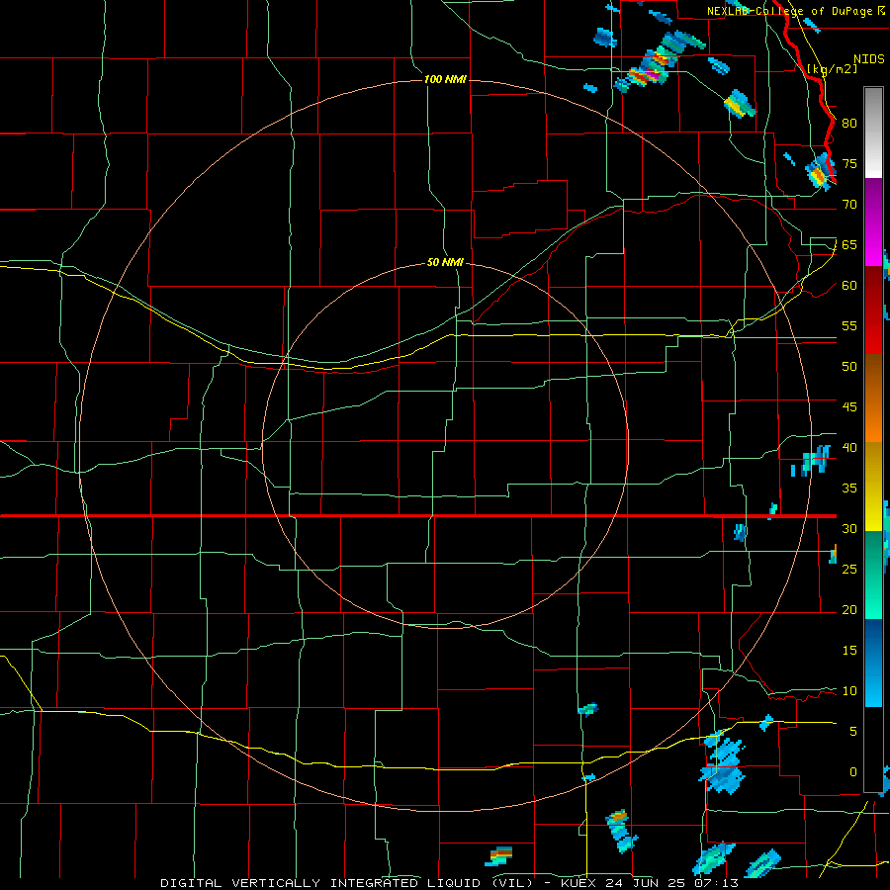The height and width of the screenshot is (890, 890).
Task: Click the [kg/m2] units label
Action: pyautogui.click(x=832, y=68)
